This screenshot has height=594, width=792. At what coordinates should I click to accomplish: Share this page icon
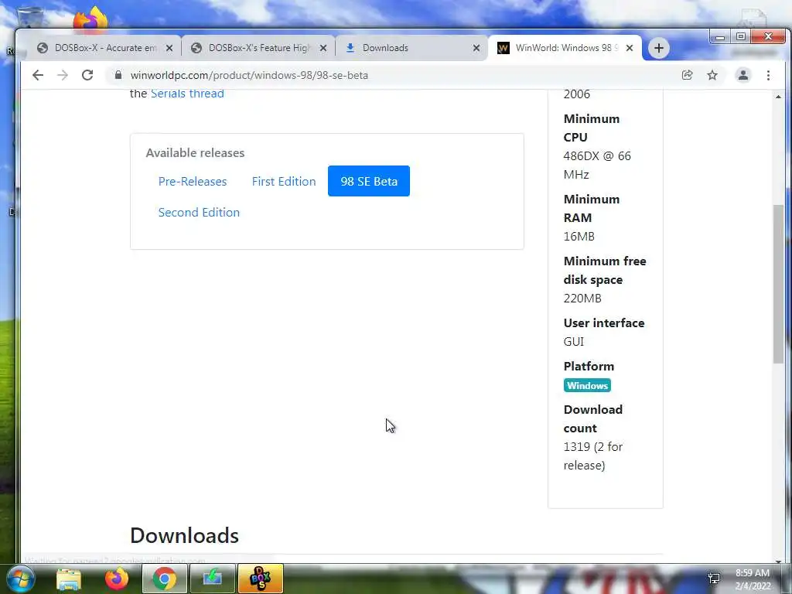[687, 75]
